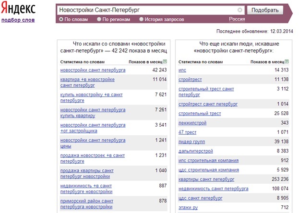Click the 39 138 impressions value
This screenshot has height=213, width=299.
(x=281, y=142)
